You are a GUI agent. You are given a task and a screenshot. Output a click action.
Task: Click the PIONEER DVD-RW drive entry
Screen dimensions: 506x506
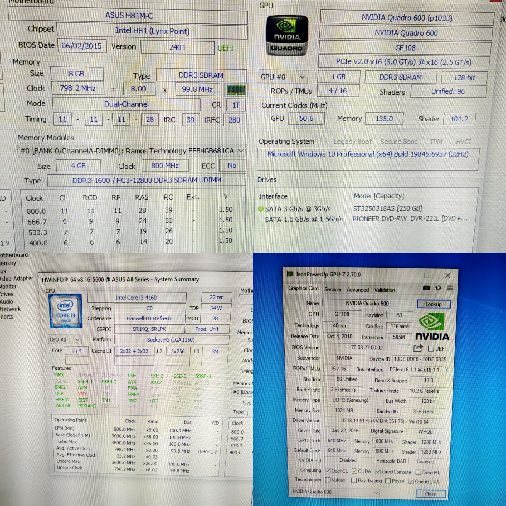click(x=410, y=219)
